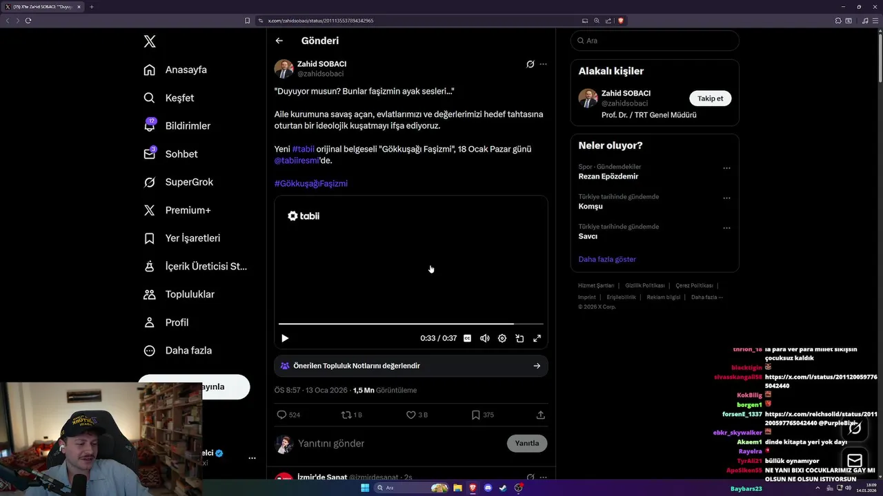Open account menu dots beside profile name
883x496 pixels.
tap(252, 458)
